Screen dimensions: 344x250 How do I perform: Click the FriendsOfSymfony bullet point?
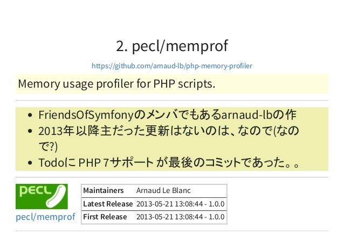(167, 115)
